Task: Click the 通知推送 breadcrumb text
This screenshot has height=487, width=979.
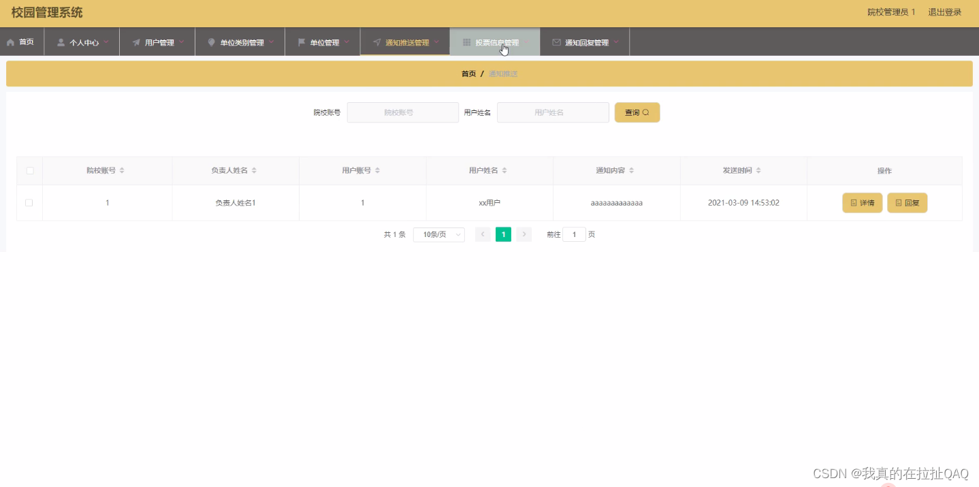Action: click(x=503, y=74)
